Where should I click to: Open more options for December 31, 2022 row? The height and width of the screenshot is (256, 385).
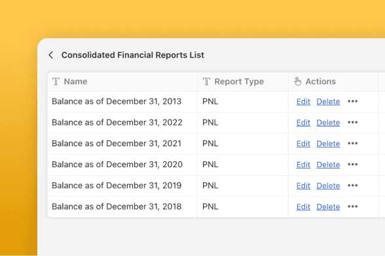(352, 123)
